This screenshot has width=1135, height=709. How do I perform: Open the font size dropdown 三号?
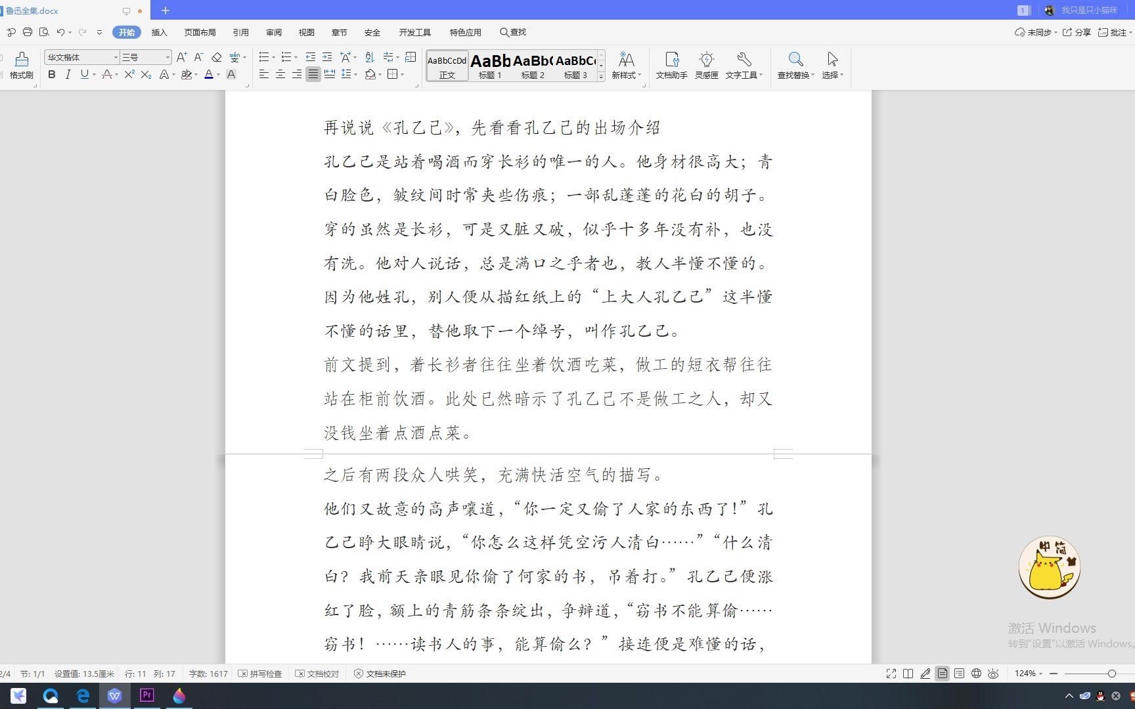tap(167, 57)
